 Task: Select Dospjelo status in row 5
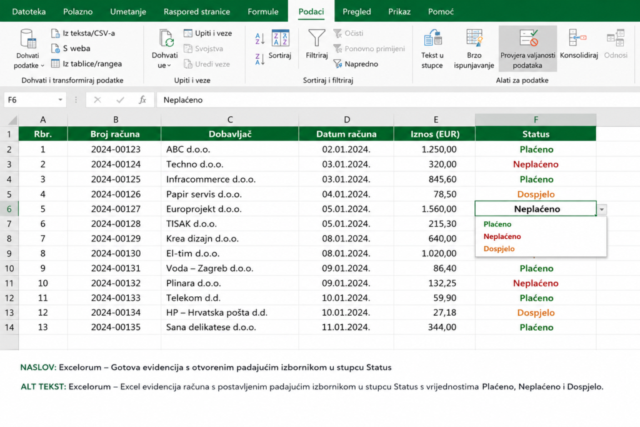pyautogui.click(x=536, y=194)
